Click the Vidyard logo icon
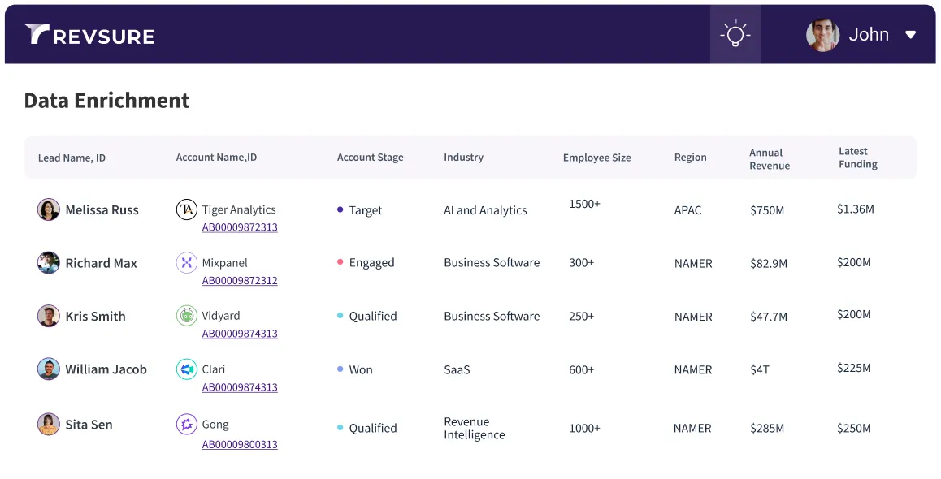 [x=187, y=315]
